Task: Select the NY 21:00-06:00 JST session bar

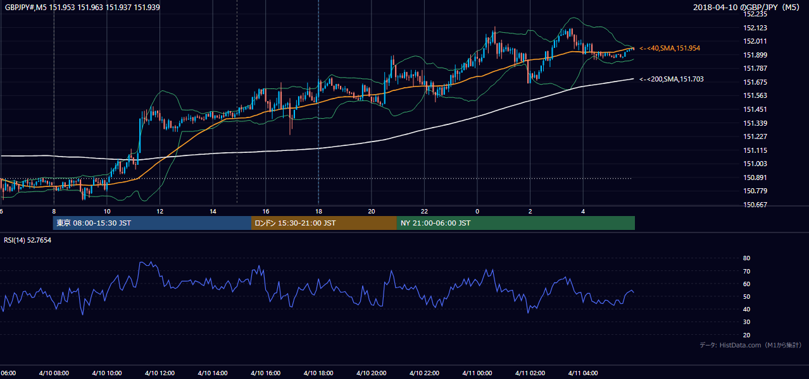Action: point(516,223)
